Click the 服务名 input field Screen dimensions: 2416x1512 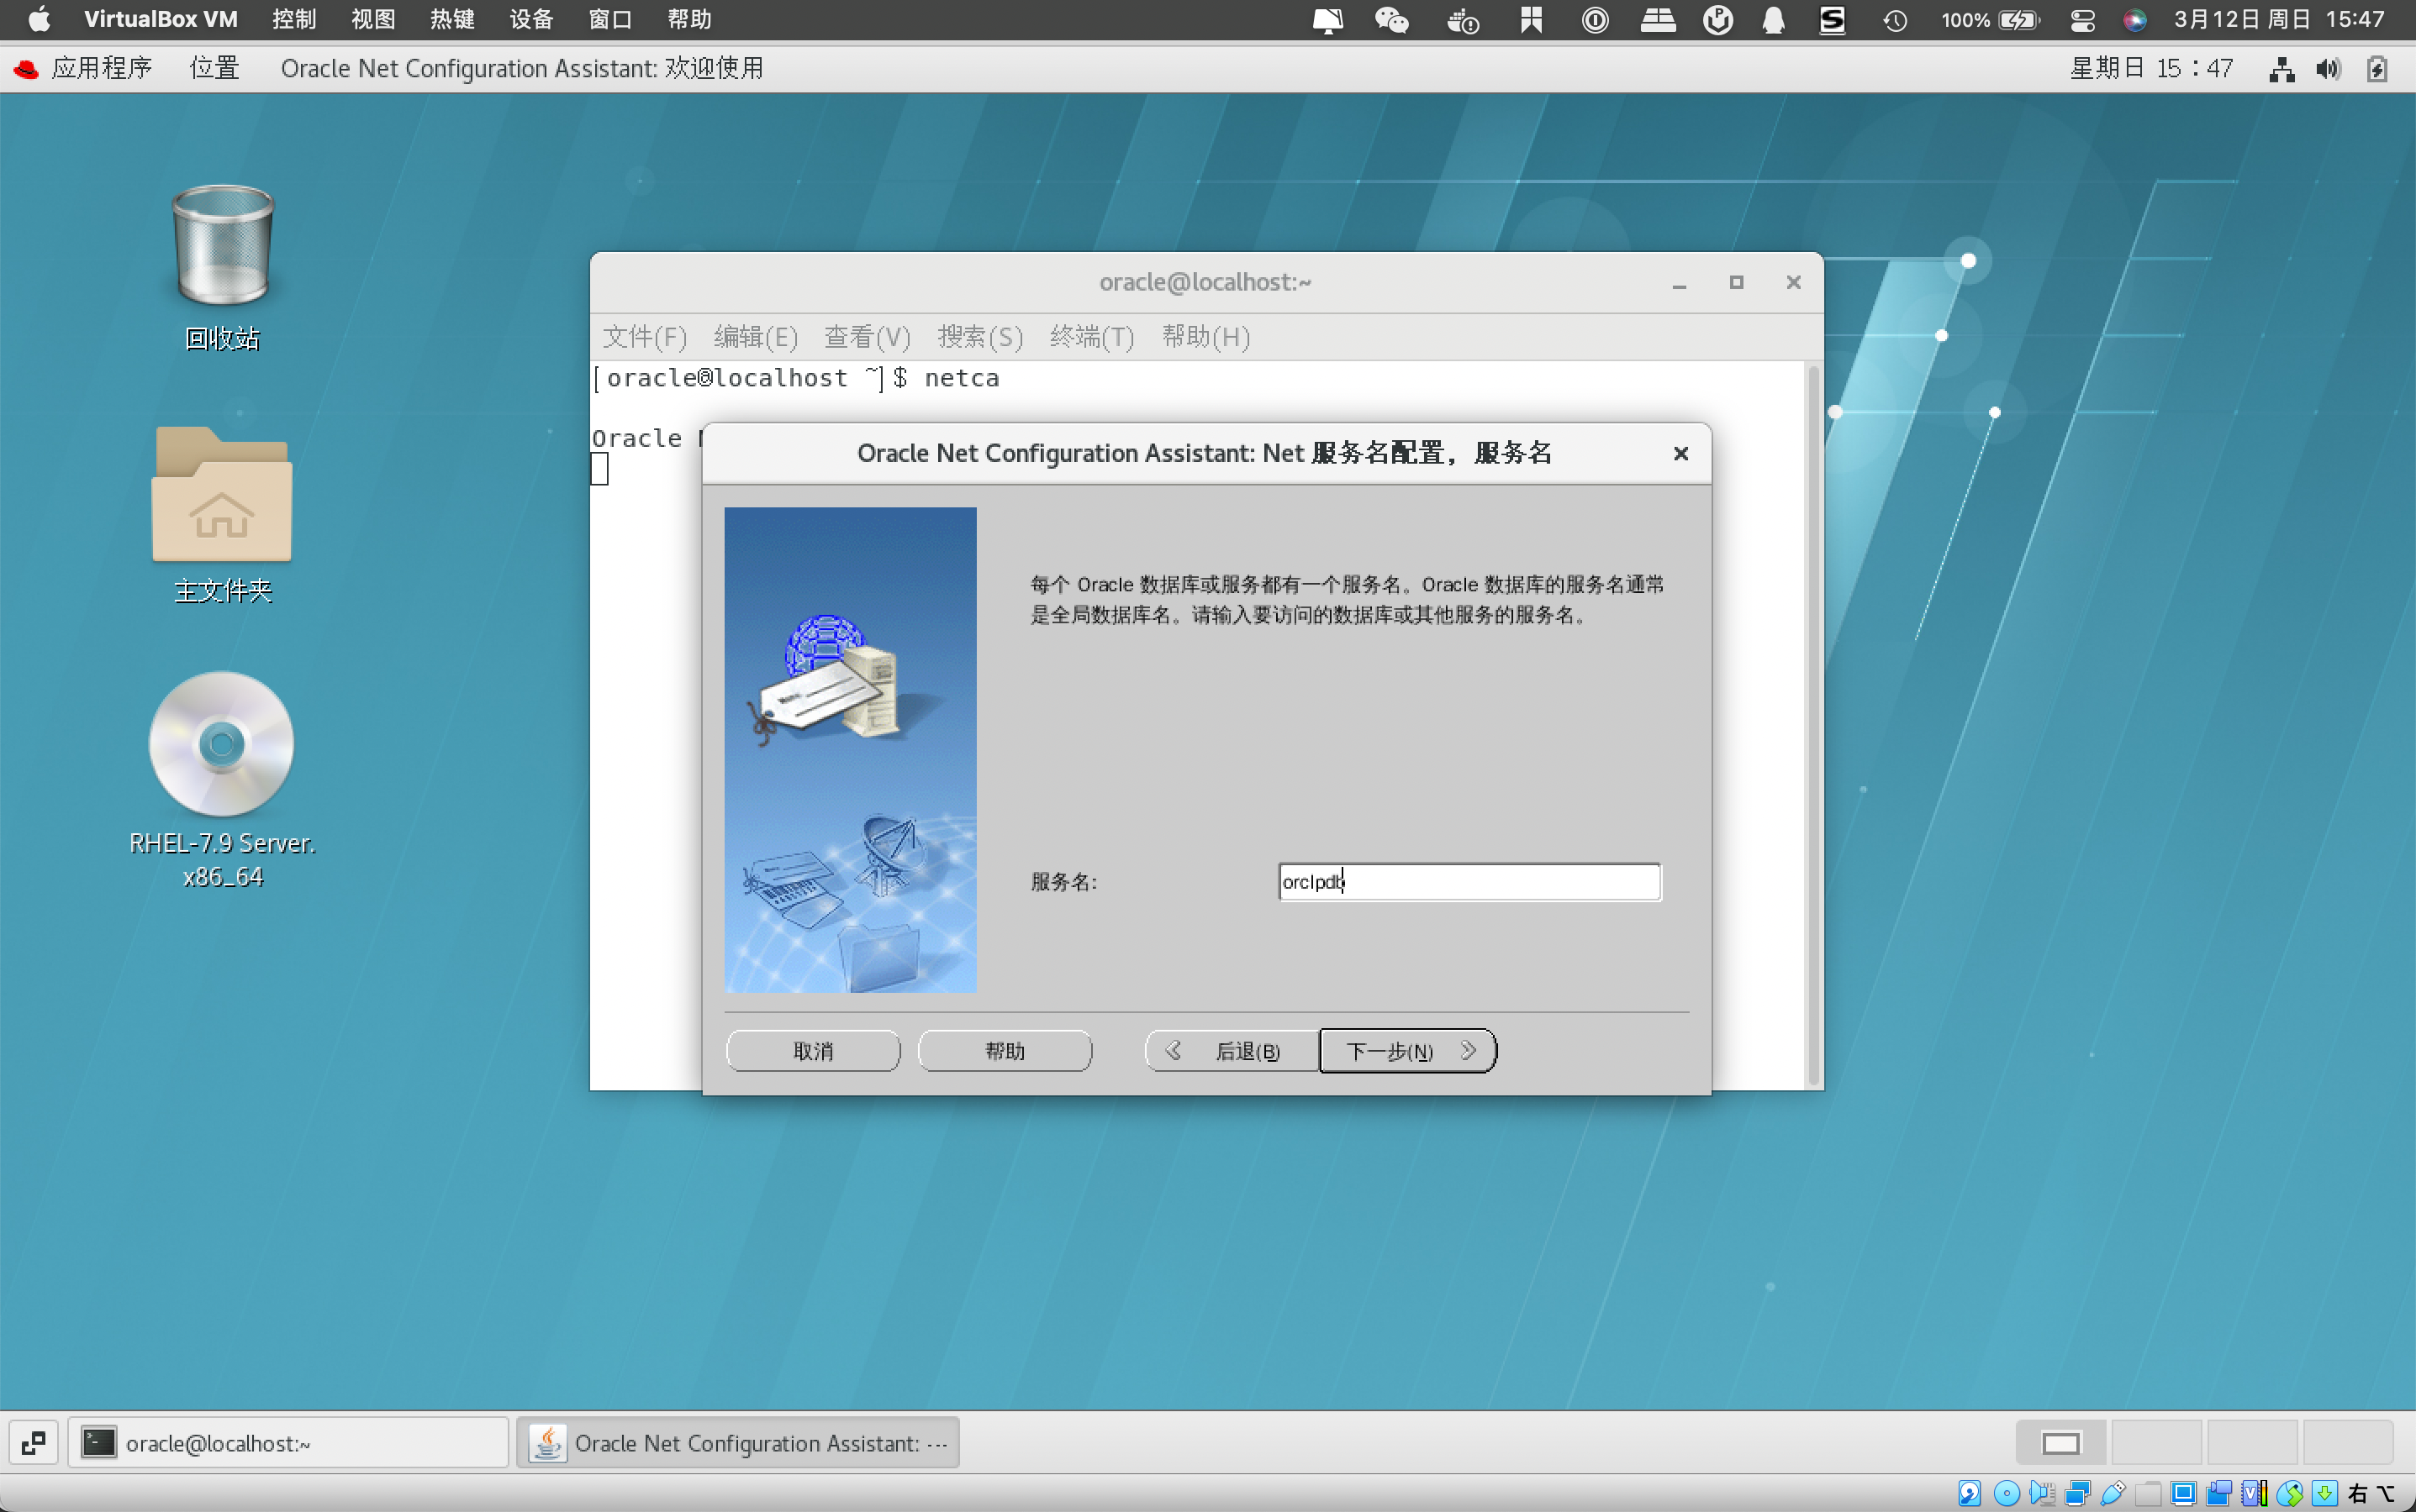(1469, 882)
